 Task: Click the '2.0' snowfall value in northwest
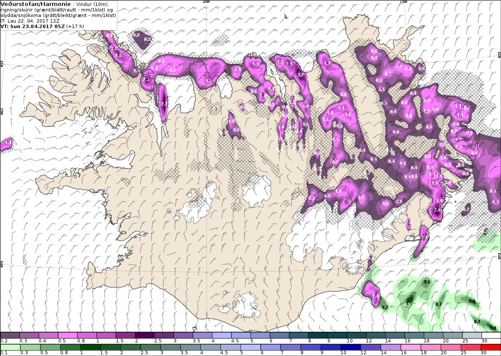click(x=114, y=48)
